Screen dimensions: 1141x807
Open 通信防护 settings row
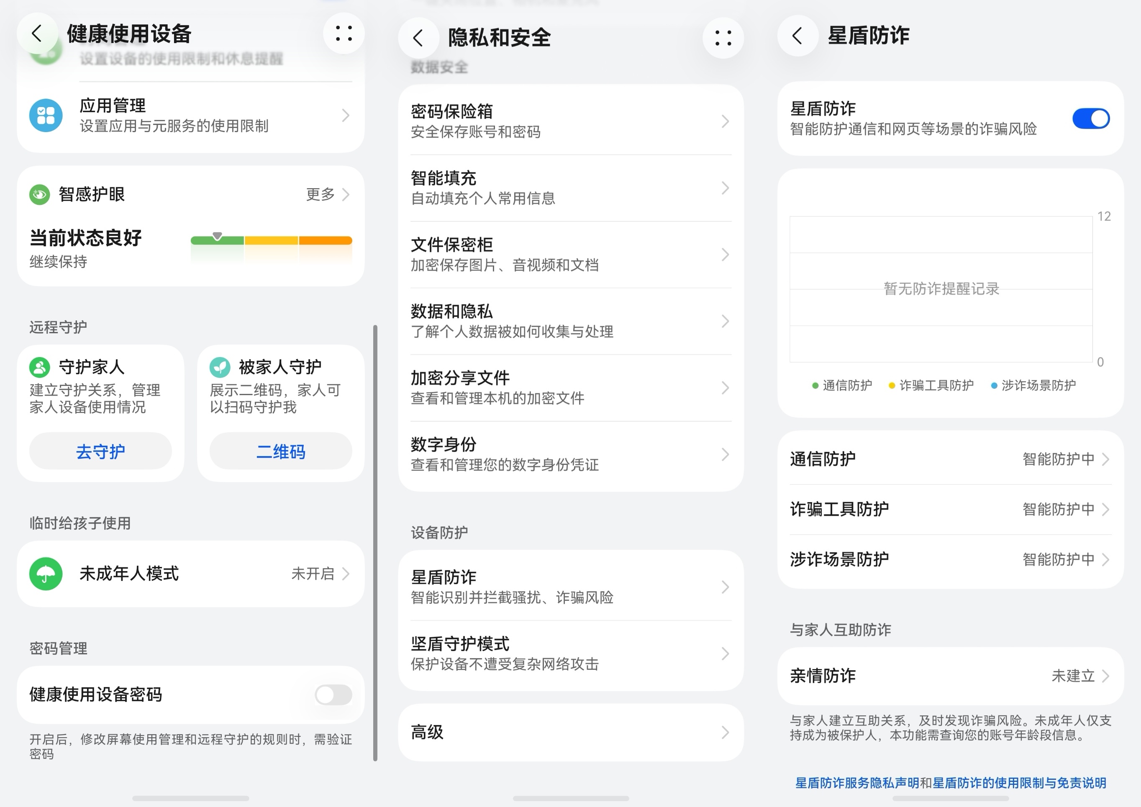click(951, 459)
